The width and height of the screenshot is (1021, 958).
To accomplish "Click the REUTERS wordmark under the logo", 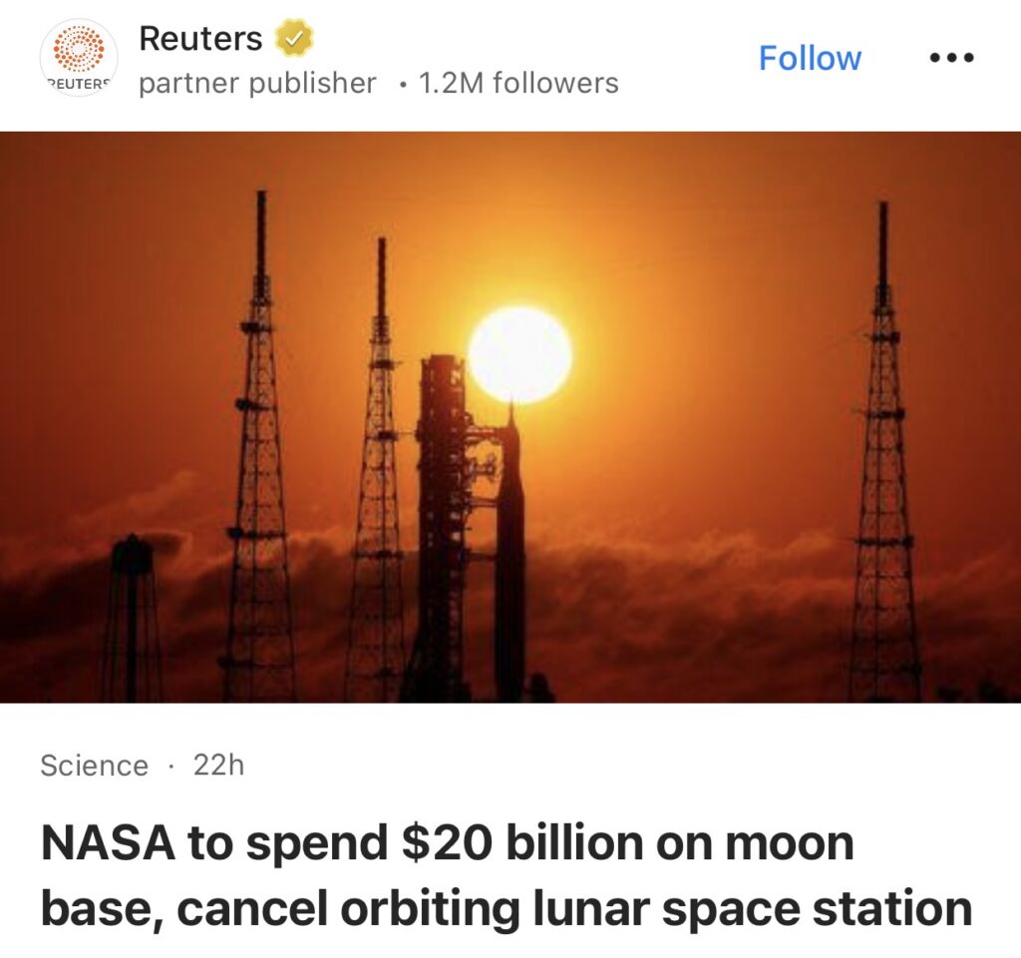I will 78,84.
